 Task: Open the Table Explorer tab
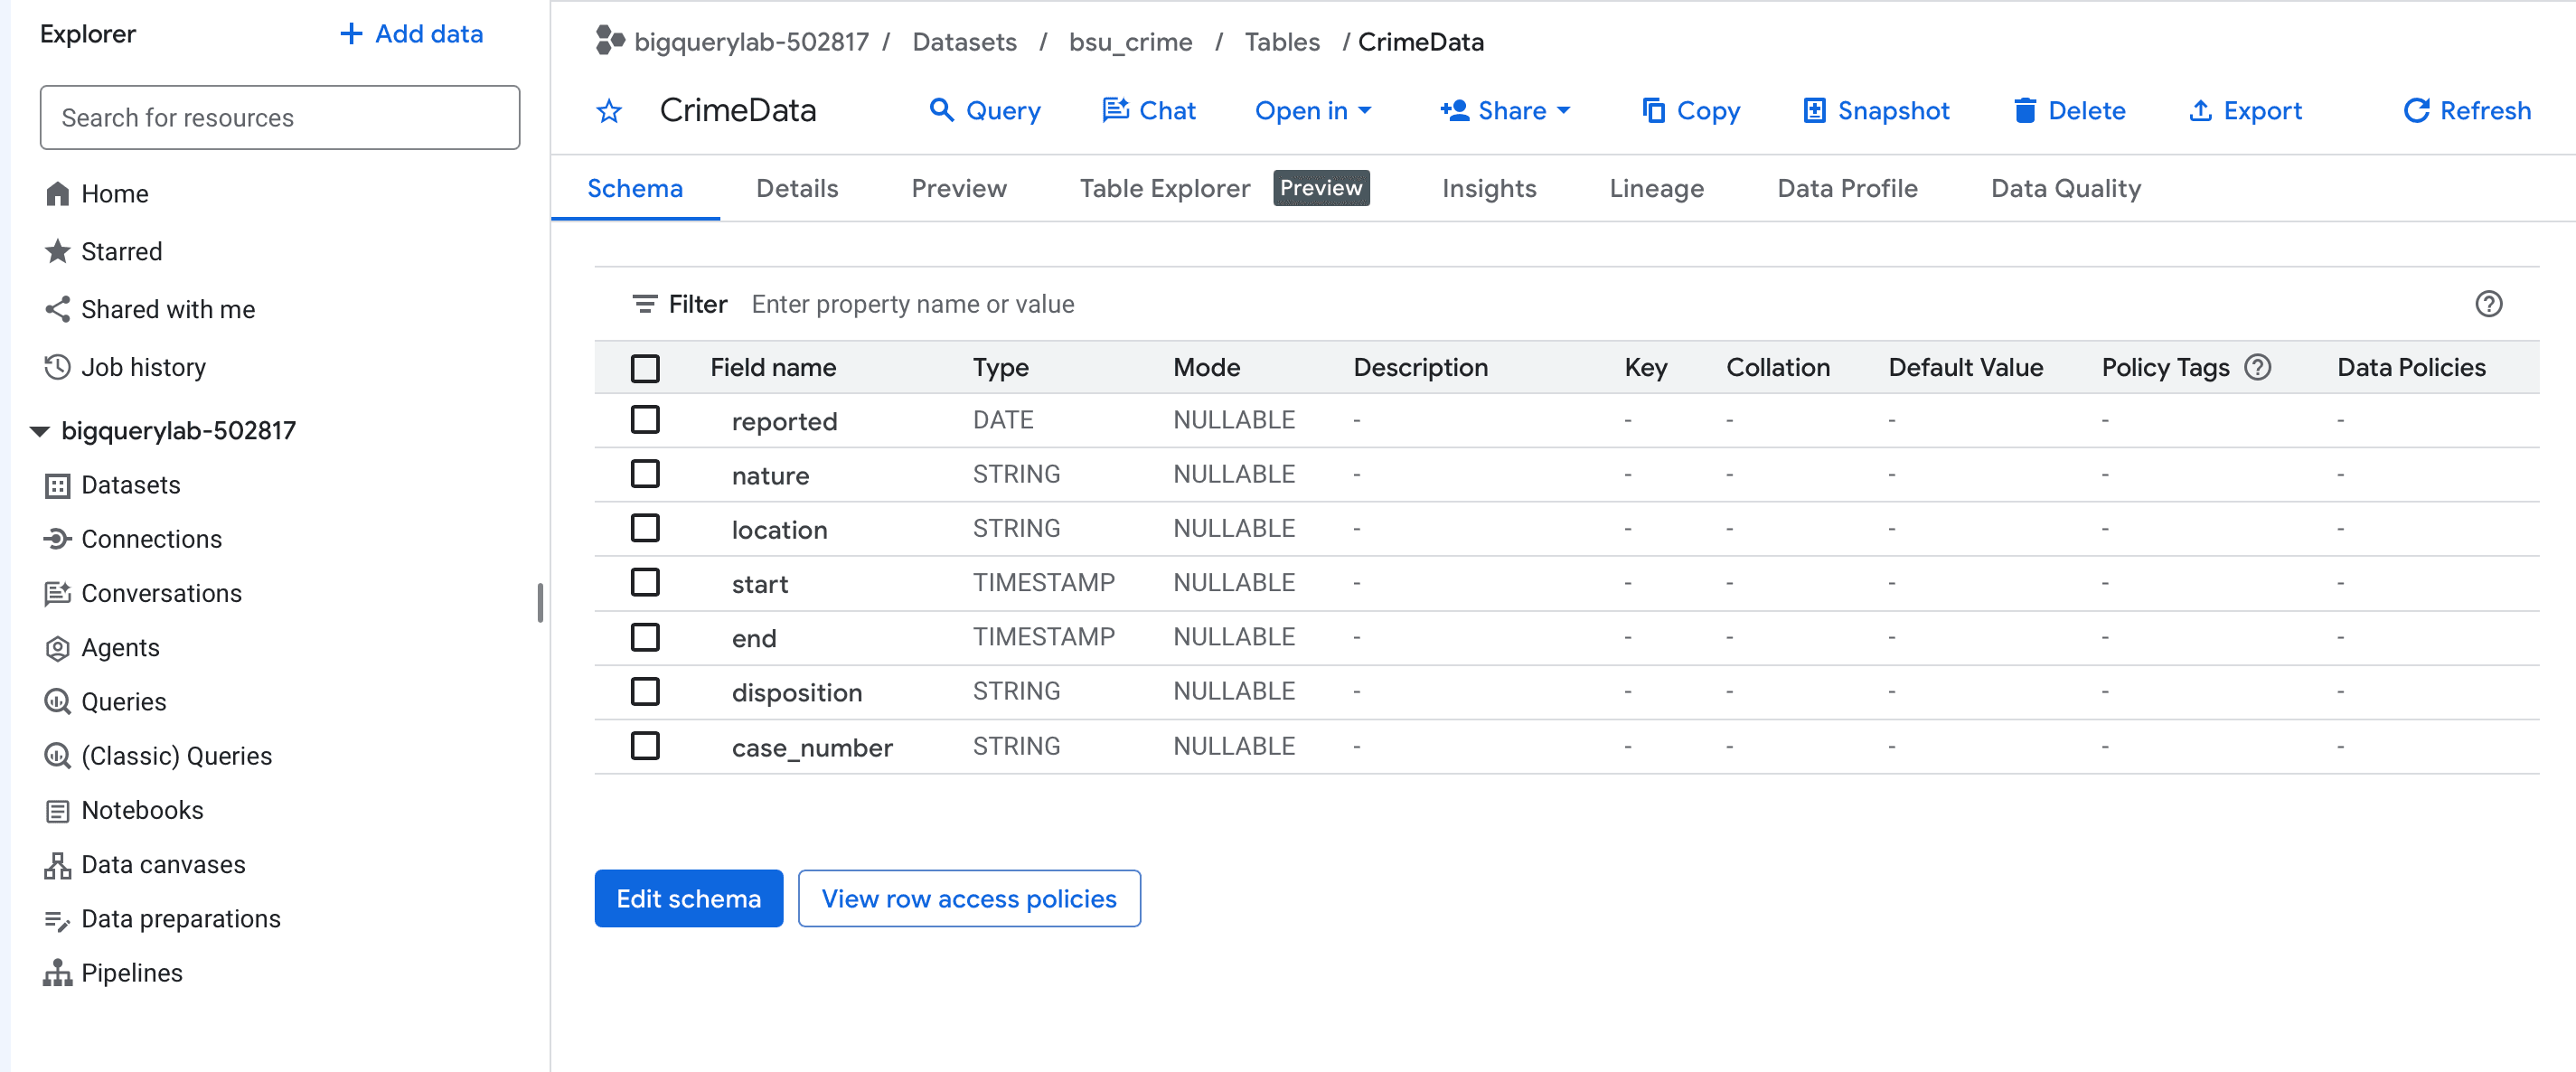pos(1165,189)
